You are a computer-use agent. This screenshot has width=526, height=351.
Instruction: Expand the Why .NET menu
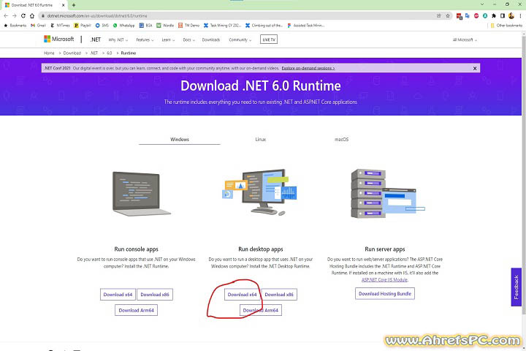click(118, 39)
